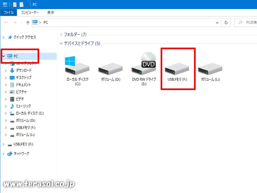Open ダウンロード folder in the sidebar
Viewport: 257px width, 193px height.
point(23,70)
